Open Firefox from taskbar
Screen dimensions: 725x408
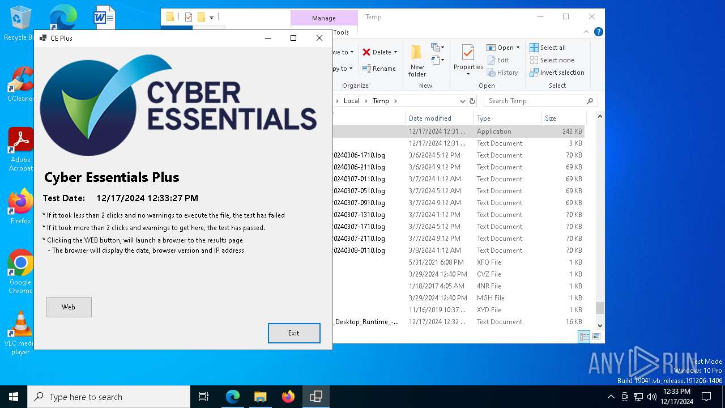(288, 397)
